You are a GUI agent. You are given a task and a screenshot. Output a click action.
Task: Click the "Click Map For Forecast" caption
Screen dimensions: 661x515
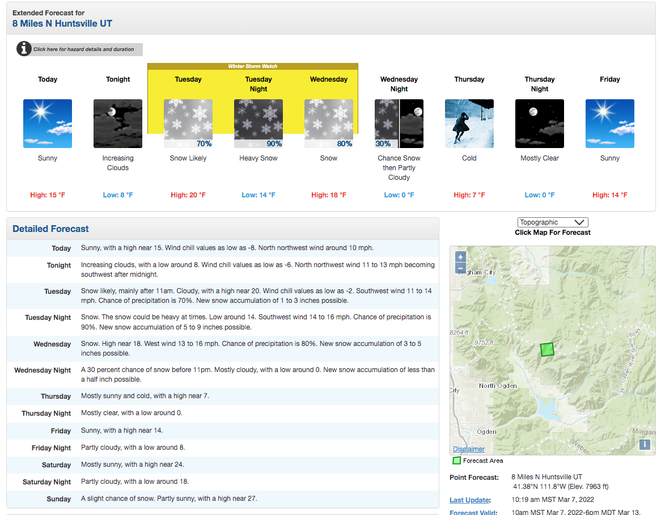pos(553,233)
